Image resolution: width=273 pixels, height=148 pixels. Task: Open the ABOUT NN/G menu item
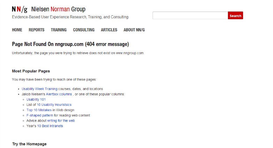click(x=134, y=30)
